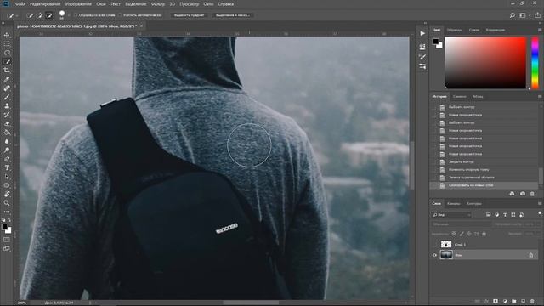Create new group folder icon in Layers
Screen dimensions: 544x306
[513, 301]
